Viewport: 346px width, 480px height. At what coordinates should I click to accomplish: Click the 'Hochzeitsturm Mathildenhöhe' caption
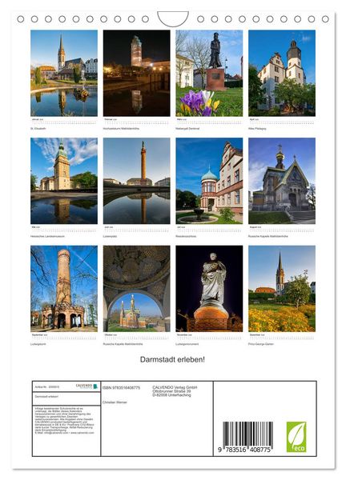[x=121, y=129]
